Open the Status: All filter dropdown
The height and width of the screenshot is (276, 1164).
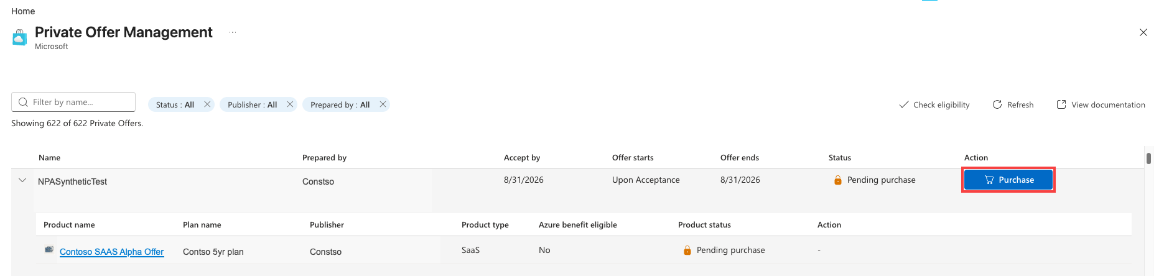click(x=175, y=104)
